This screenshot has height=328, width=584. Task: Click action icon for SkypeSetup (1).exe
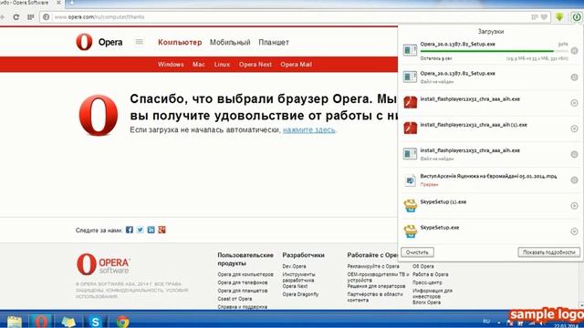(x=574, y=206)
